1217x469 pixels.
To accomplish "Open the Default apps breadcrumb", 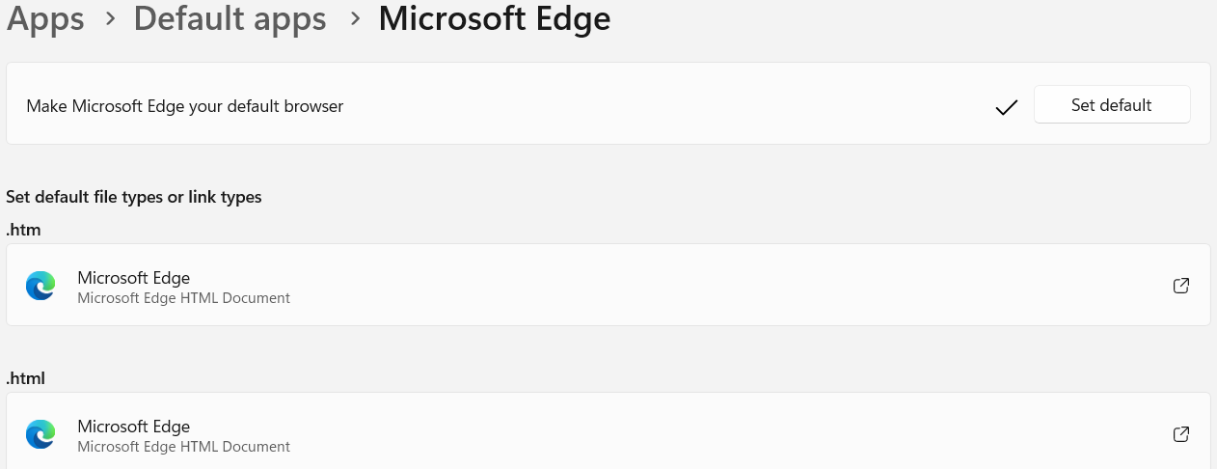I will 230,18.
